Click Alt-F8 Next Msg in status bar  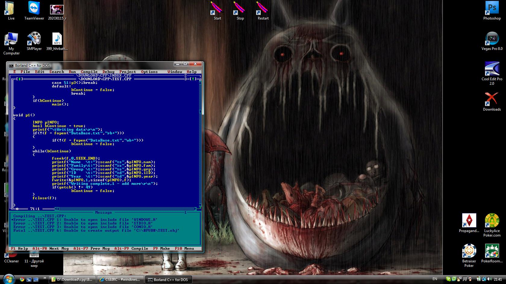pyautogui.click(x=51, y=249)
